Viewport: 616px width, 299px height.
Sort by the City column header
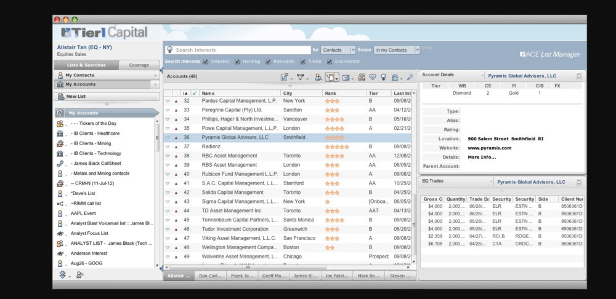(302, 94)
